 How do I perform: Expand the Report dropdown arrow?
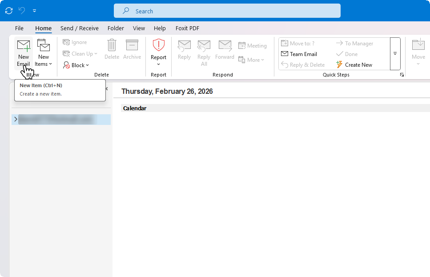tap(158, 64)
